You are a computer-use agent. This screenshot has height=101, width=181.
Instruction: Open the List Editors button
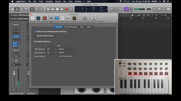[x=155, y=9]
